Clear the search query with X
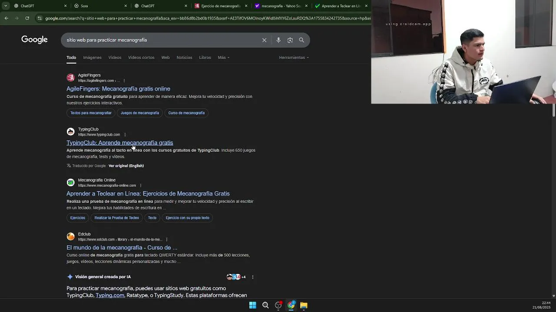The width and height of the screenshot is (556, 312). [x=264, y=40]
